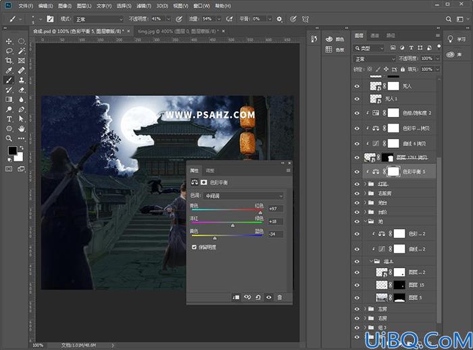This screenshot has width=473, height=350.
Task: Open the layer filter type dropdown
Action: (369, 48)
